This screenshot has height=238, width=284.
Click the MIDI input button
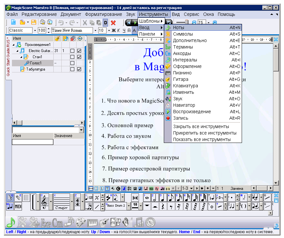pos(18,206)
